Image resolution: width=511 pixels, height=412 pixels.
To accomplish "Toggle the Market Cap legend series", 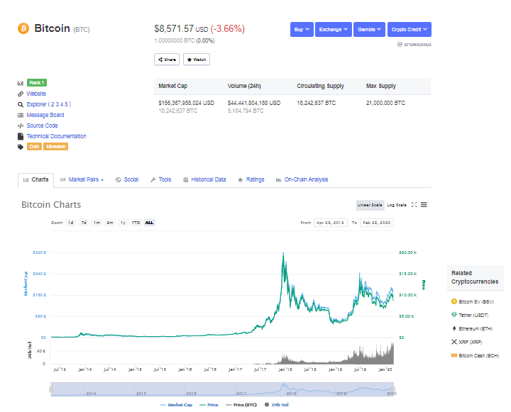I will click(x=176, y=405).
